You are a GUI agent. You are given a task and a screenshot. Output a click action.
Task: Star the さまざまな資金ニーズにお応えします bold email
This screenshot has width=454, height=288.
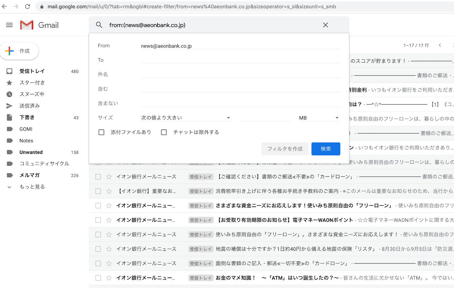(x=109, y=206)
